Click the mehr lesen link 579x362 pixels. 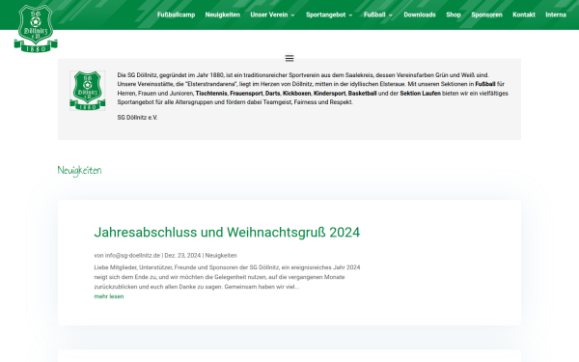(x=109, y=296)
